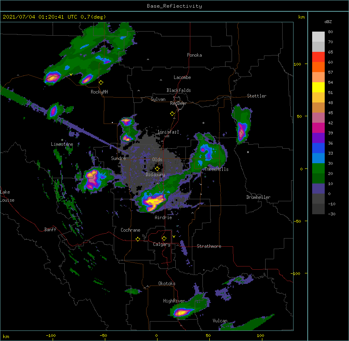Click the Banff label
The image size is (349, 341).
[x=50, y=230]
